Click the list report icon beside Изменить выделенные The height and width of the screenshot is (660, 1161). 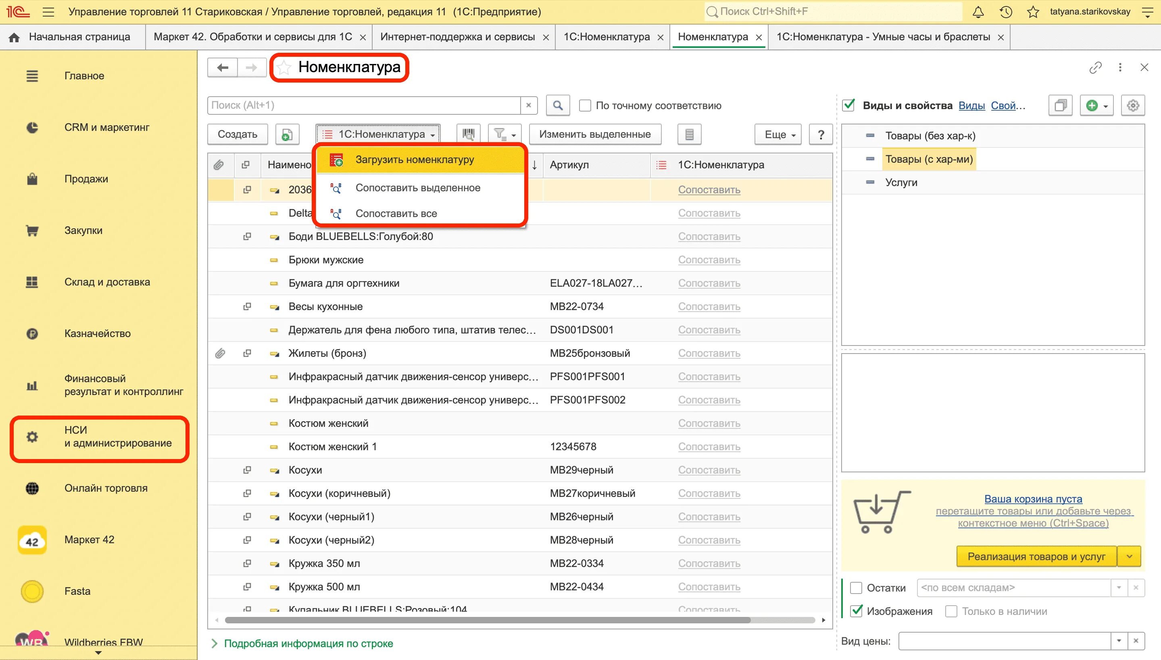(689, 134)
